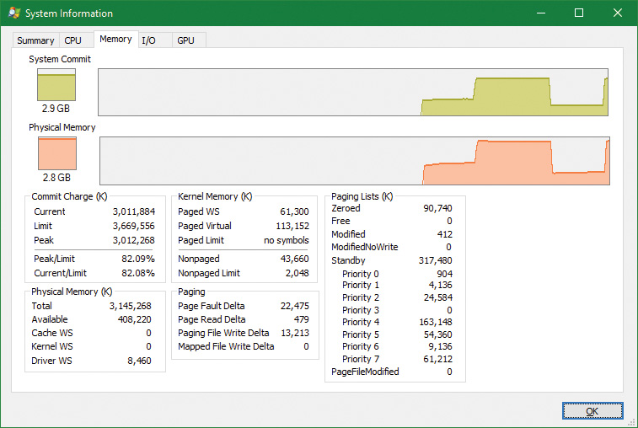
Task: Select the Memory tab
Action: pos(115,39)
